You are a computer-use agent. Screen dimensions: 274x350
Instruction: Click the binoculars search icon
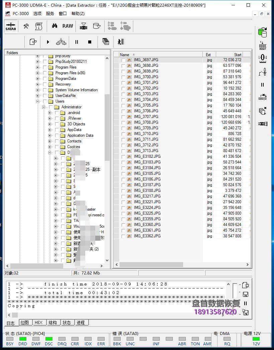54,26
